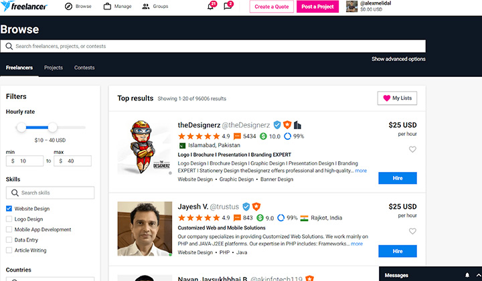Click Jayesh V. completion rate circle icon
This screenshot has width=482, height=281.
pos(281,217)
